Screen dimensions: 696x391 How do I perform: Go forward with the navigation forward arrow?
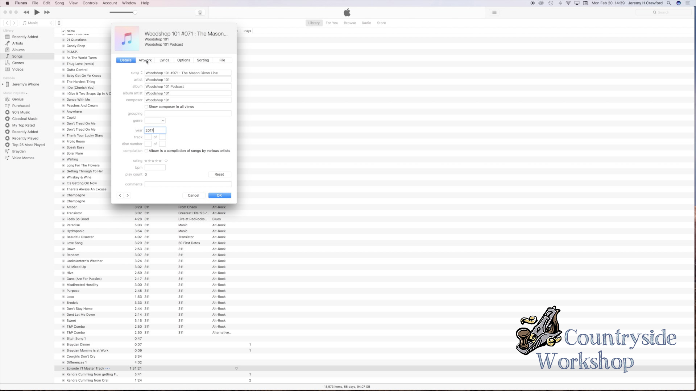click(x=14, y=23)
